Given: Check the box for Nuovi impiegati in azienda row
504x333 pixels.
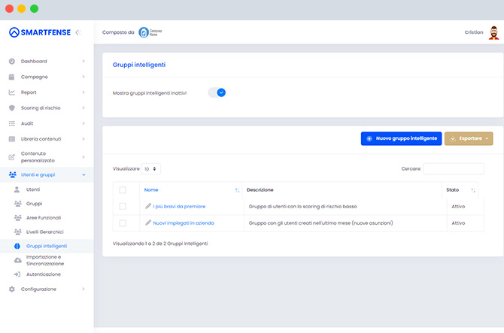Looking at the screenshot, I should (123, 223).
